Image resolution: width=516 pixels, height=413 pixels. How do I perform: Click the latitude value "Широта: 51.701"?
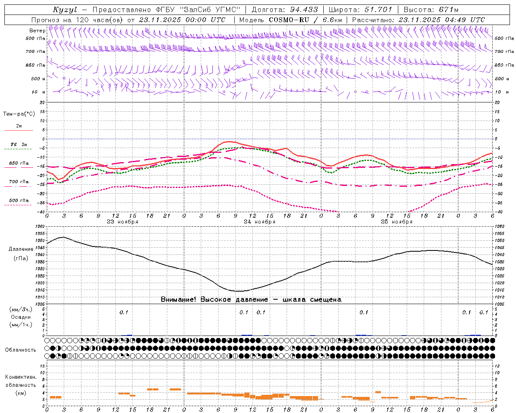pyautogui.click(x=360, y=10)
